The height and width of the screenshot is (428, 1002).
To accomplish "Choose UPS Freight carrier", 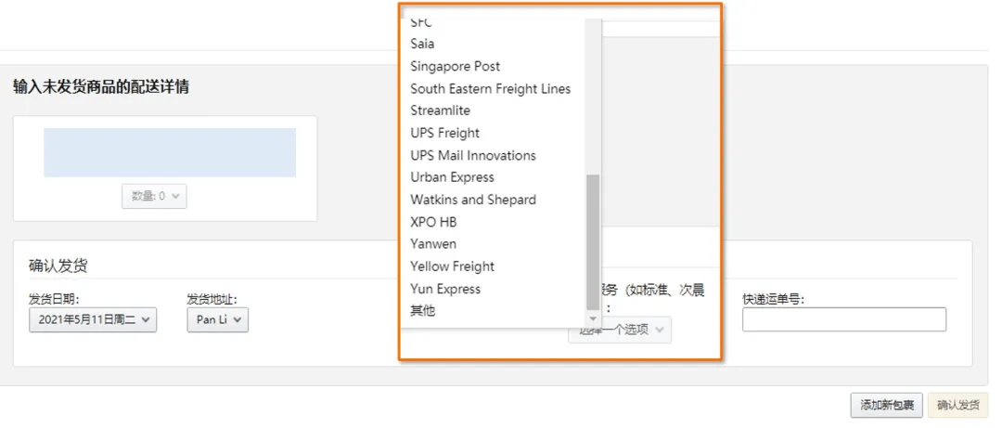I will pyautogui.click(x=444, y=133).
